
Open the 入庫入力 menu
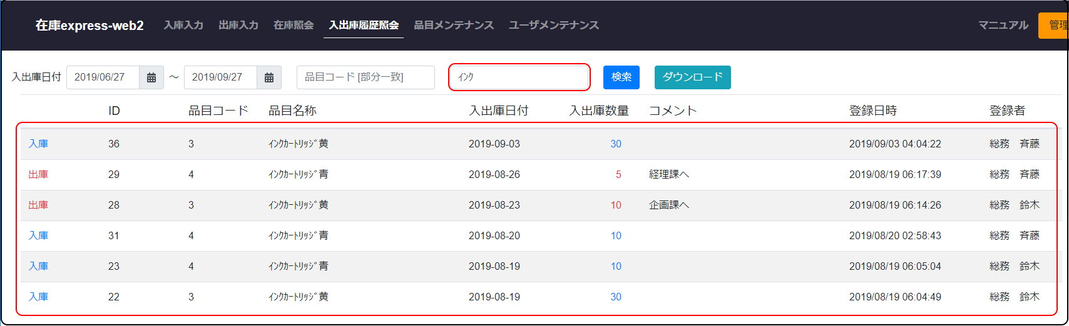pos(183,26)
